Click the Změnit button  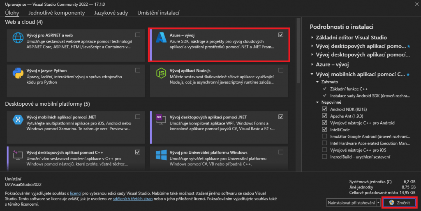click(399, 203)
